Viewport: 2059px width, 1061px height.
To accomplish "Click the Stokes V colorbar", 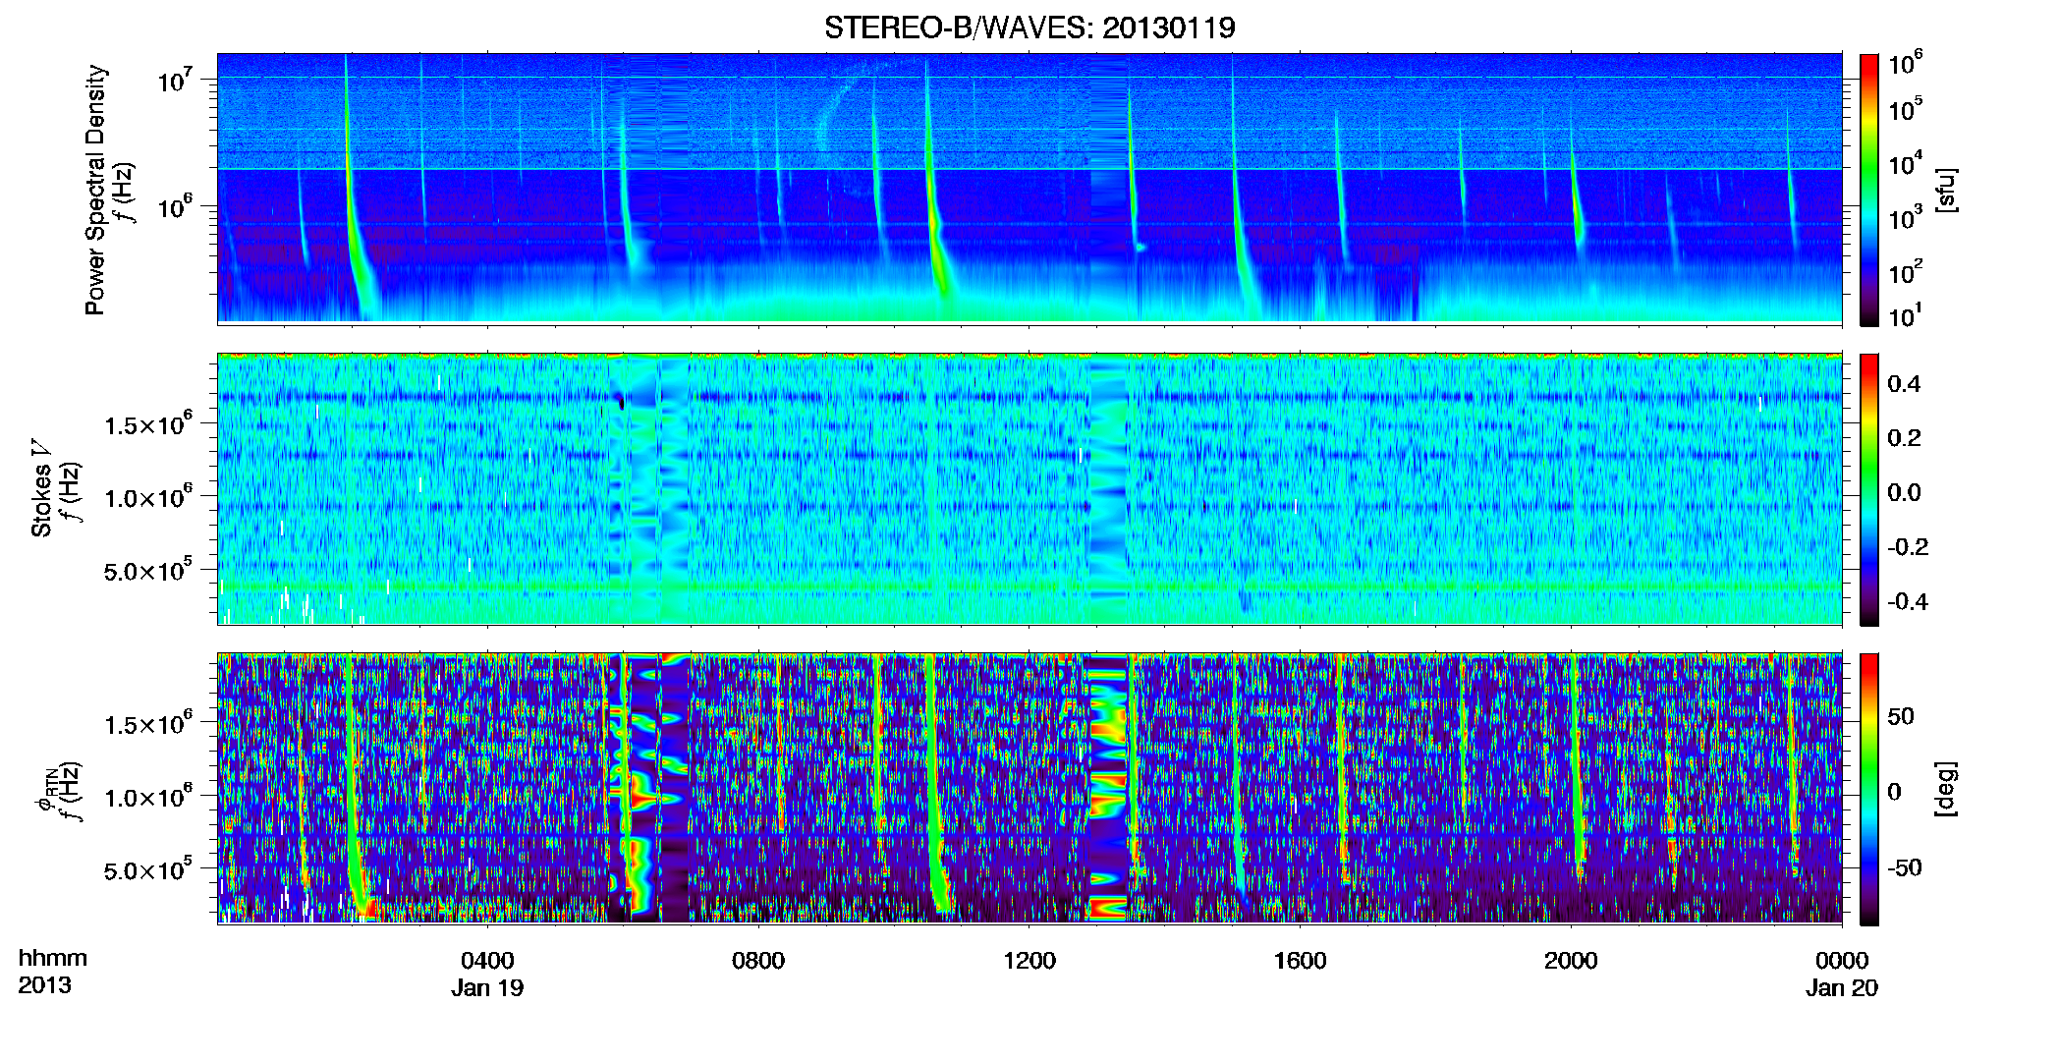I will tap(1868, 489).
